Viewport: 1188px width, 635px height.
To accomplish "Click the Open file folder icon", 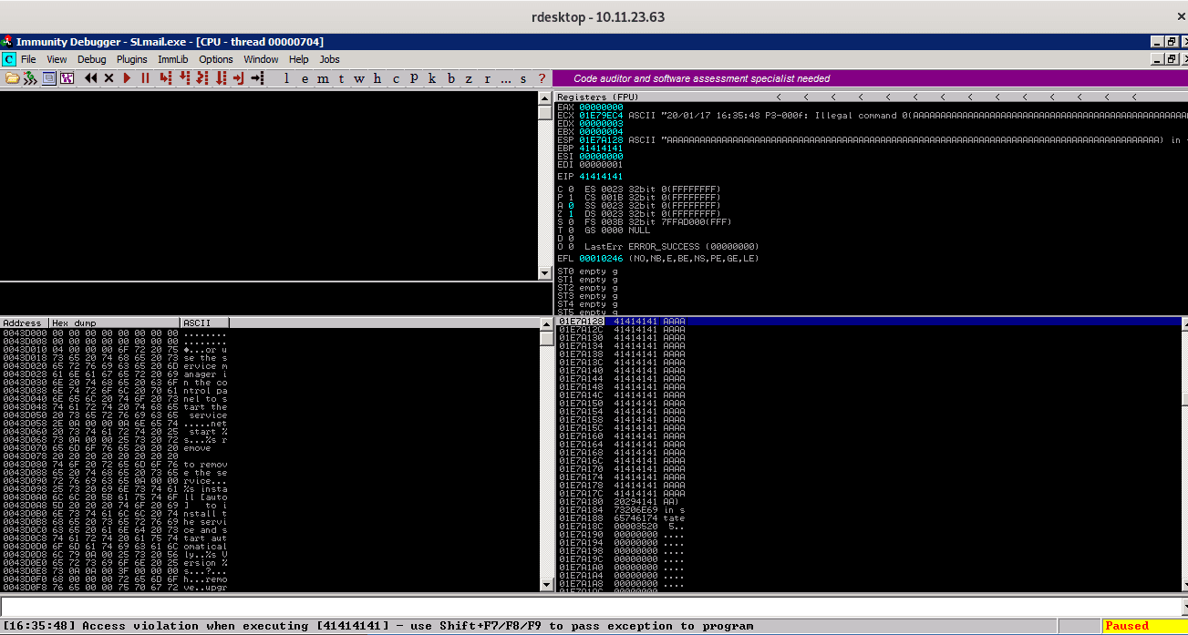I will [x=12, y=78].
